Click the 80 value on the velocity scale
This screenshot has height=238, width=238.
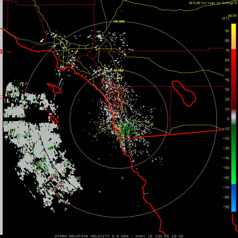(x=227, y=40)
